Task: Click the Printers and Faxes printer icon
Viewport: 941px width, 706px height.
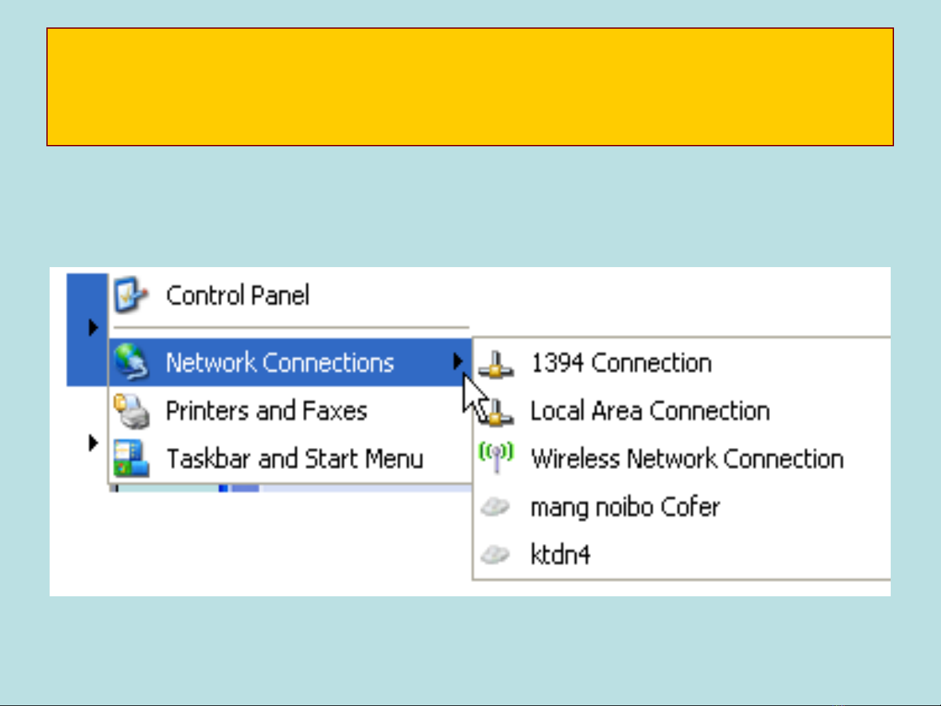Action: click(x=132, y=411)
